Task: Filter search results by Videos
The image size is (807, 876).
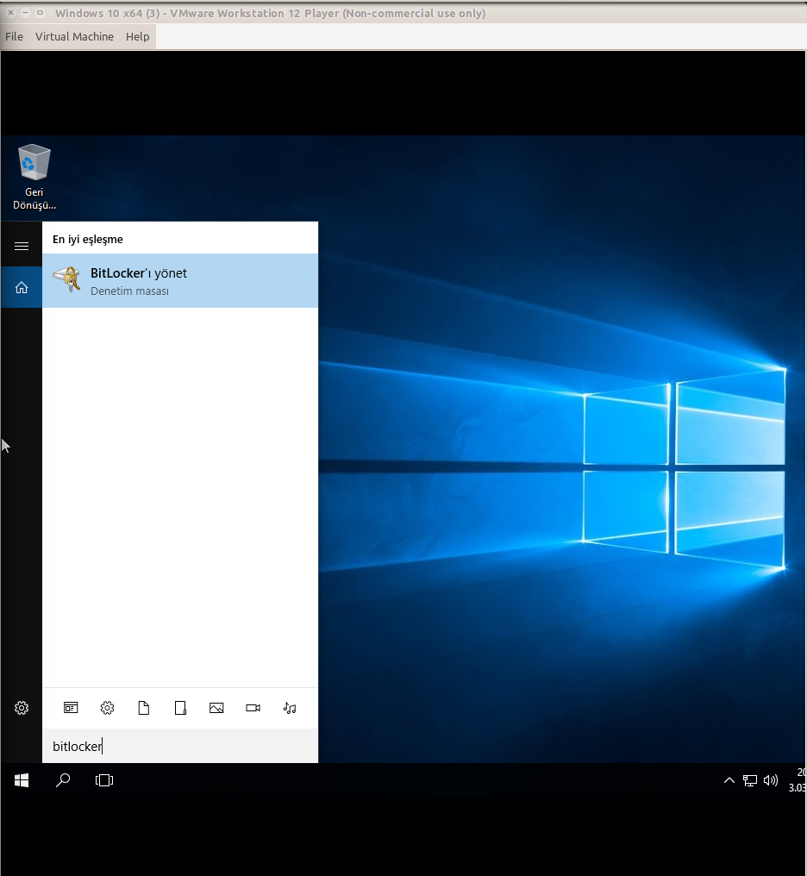Action: [x=253, y=708]
